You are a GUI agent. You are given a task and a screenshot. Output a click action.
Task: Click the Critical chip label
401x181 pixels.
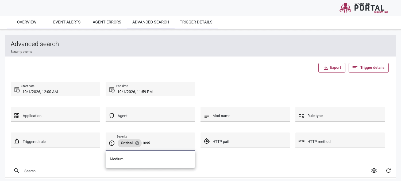coord(127,143)
